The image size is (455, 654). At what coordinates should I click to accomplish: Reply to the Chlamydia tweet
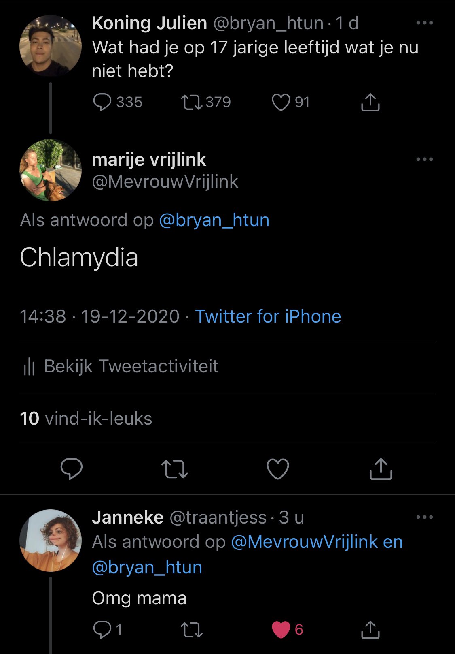pos(72,469)
